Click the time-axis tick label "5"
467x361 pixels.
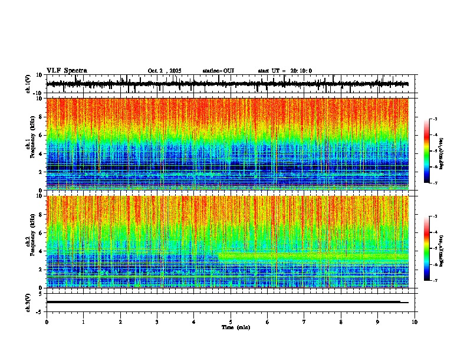coord(231,322)
